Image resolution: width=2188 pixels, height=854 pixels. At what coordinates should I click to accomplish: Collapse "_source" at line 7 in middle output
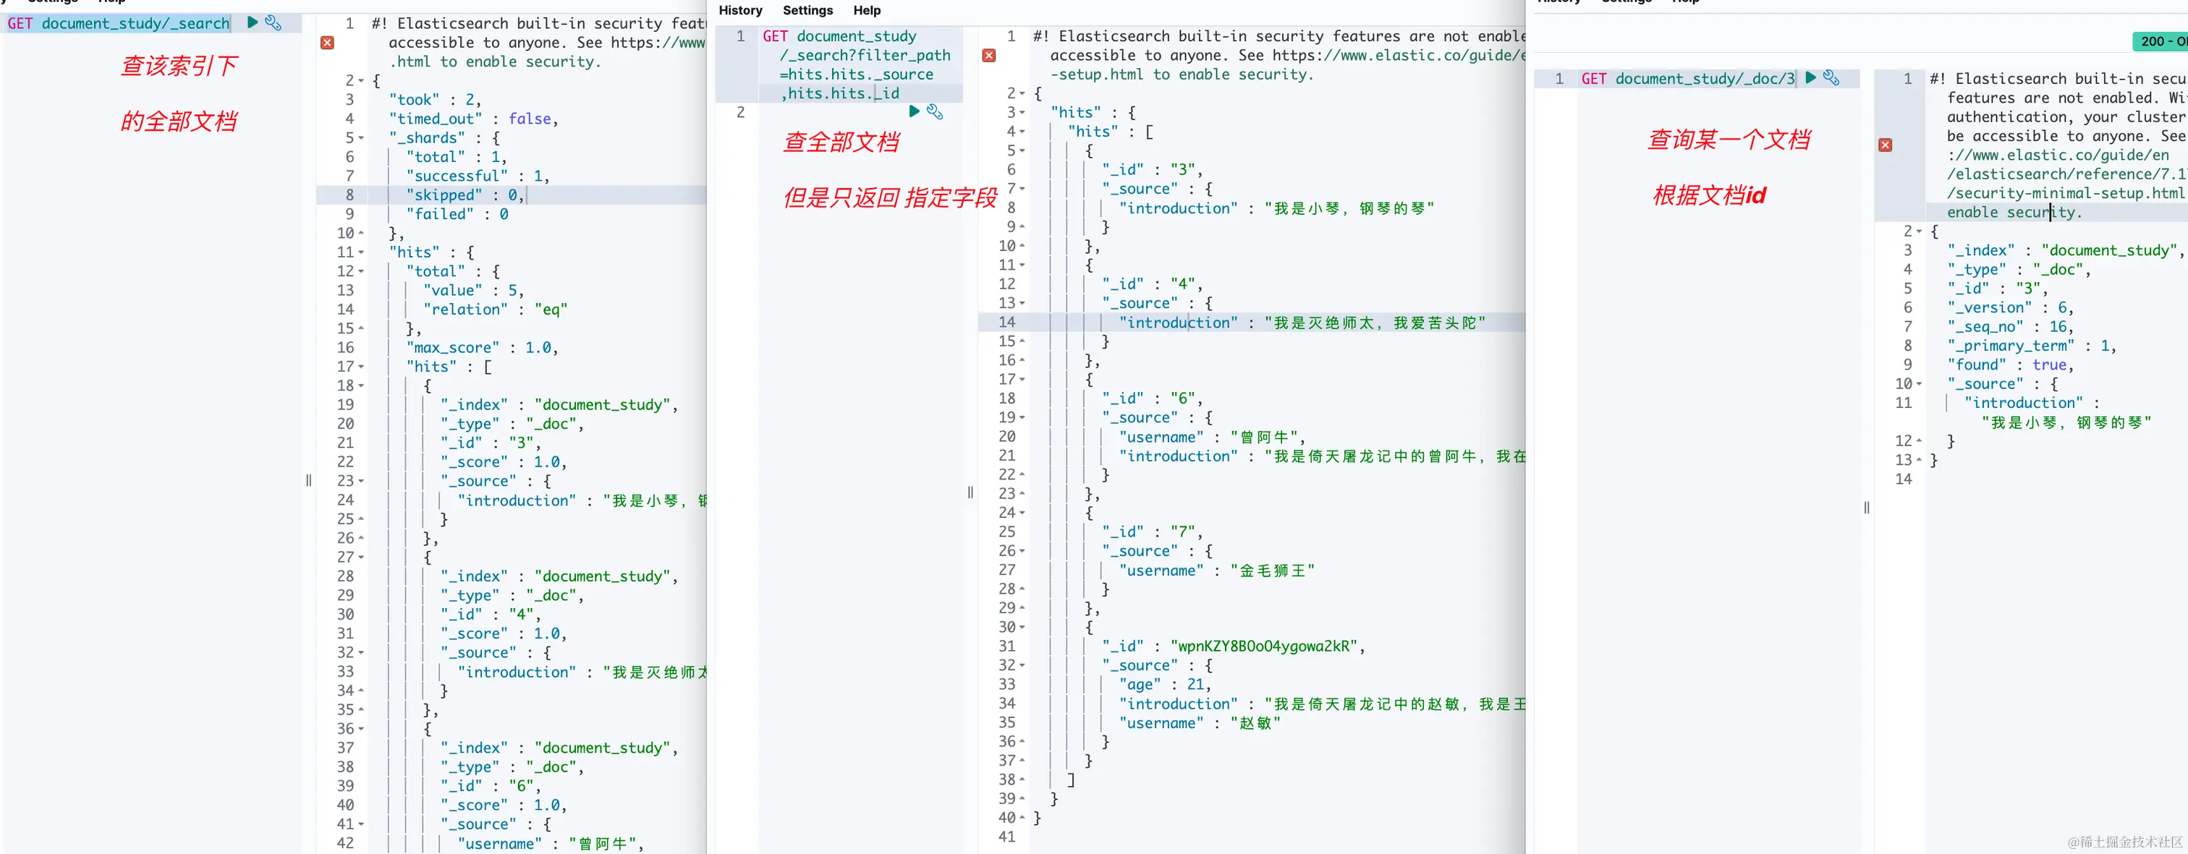(1022, 189)
